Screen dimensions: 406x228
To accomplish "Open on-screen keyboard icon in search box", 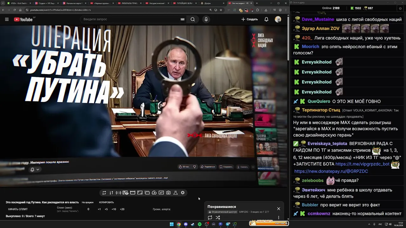I will (x=182, y=19).
